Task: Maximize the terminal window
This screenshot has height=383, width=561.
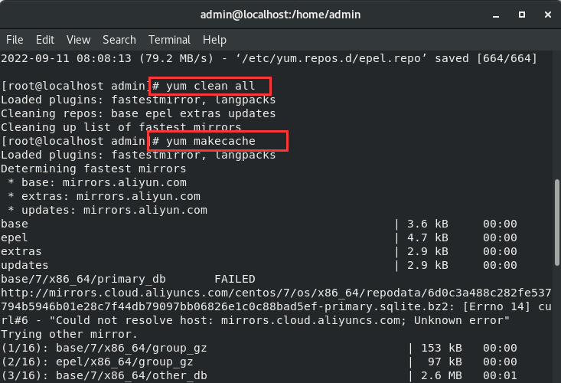Action: click(521, 14)
